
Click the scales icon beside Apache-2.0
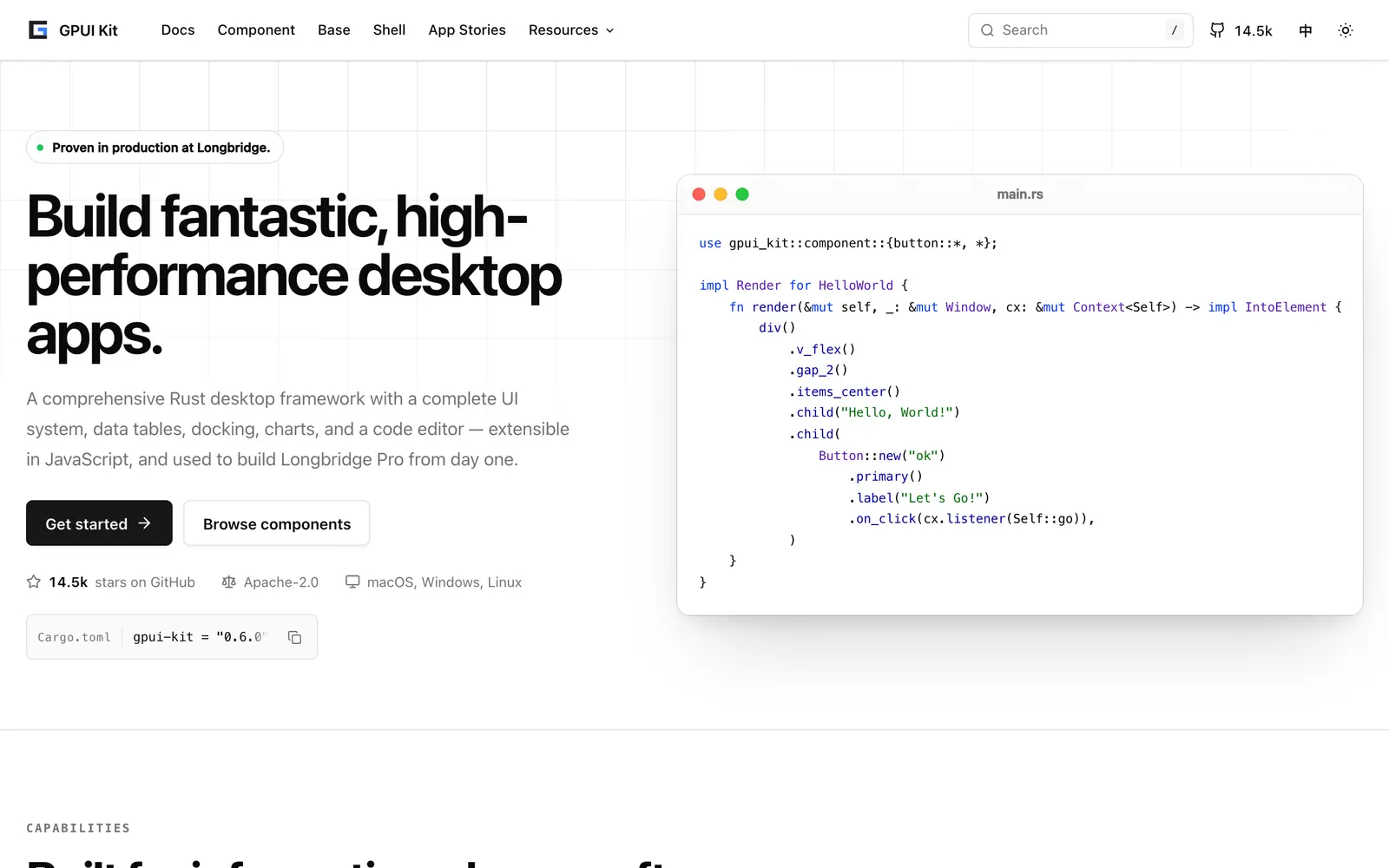(229, 582)
